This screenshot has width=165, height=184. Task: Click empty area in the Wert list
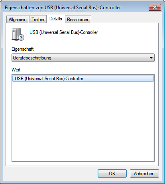coord(83,121)
